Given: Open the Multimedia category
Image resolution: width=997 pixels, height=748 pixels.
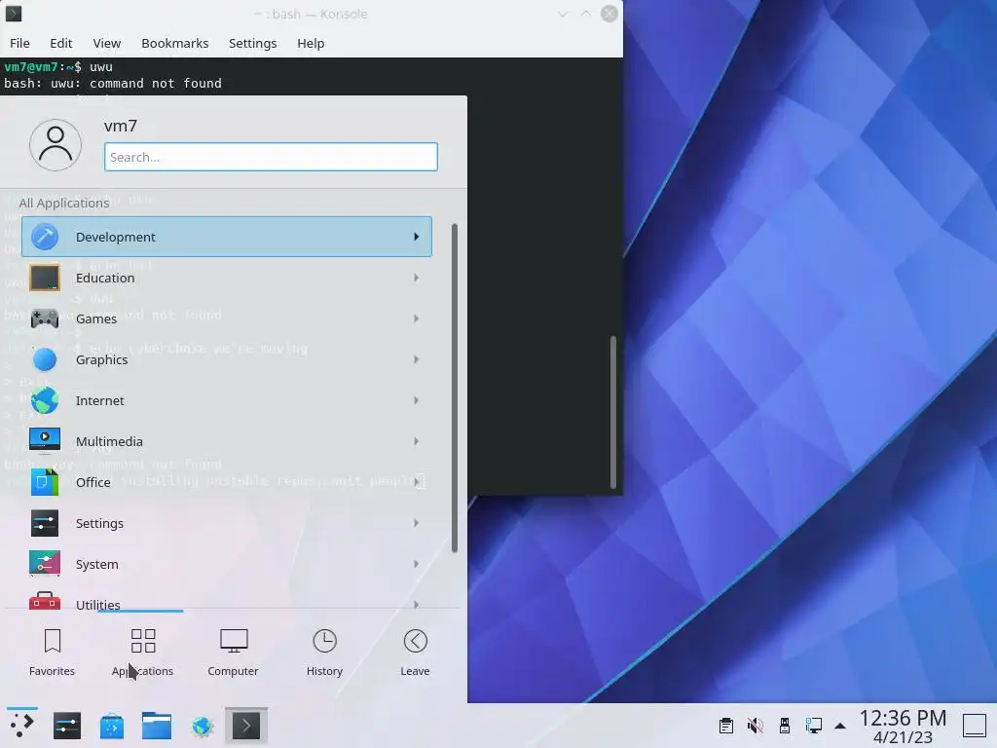Looking at the screenshot, I should click(226, 441).
